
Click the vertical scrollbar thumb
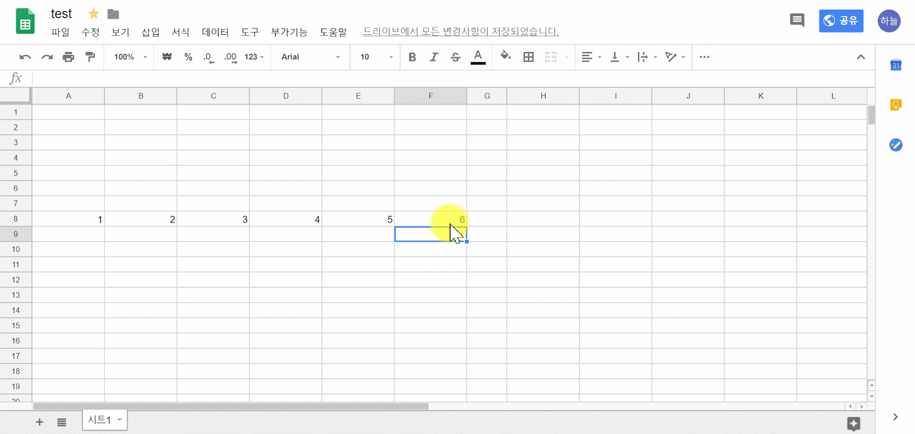(x=872, y=114)
